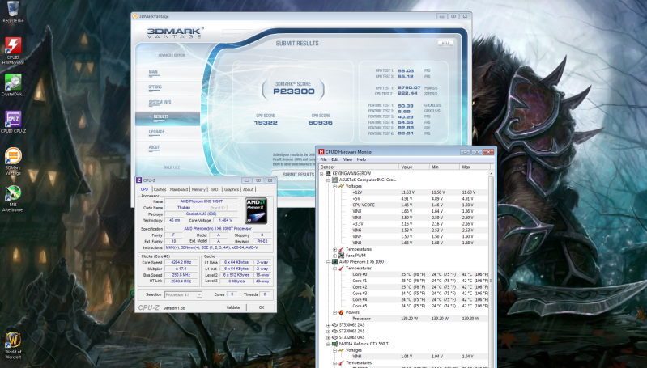The image size is (647, 368).
Task: Click the Max column header in HWMonitor
Action: [474, 167]
